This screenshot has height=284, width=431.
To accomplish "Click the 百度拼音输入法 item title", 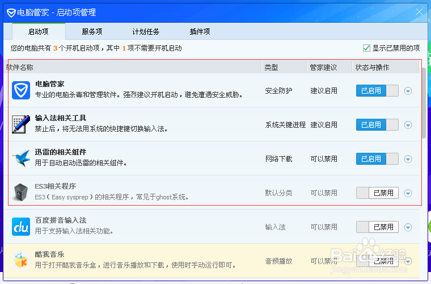I will pyautogui.click(x=61, y=220).
